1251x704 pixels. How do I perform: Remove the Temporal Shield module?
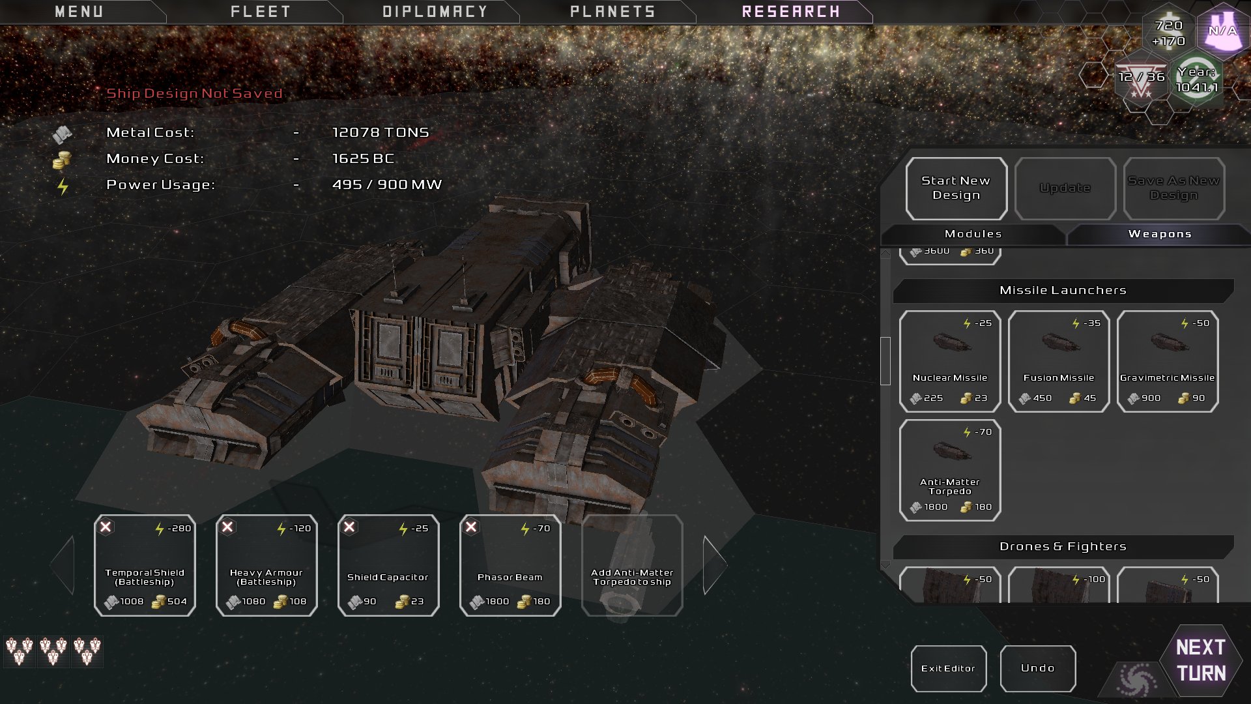coord(107,526)
